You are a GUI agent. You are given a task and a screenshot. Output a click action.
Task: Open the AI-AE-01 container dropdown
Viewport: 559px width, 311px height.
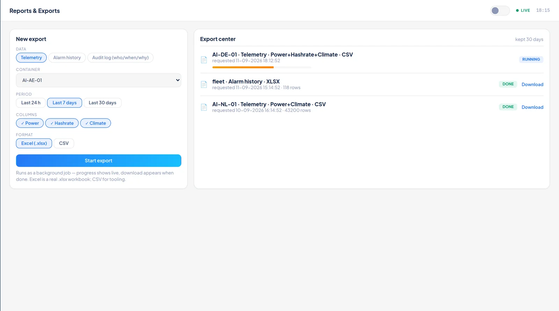pyautogui.click(x=99, y=80)
